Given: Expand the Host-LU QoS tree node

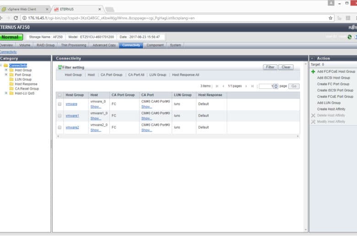Looking at the screenshot, I should tap(6, 93).
